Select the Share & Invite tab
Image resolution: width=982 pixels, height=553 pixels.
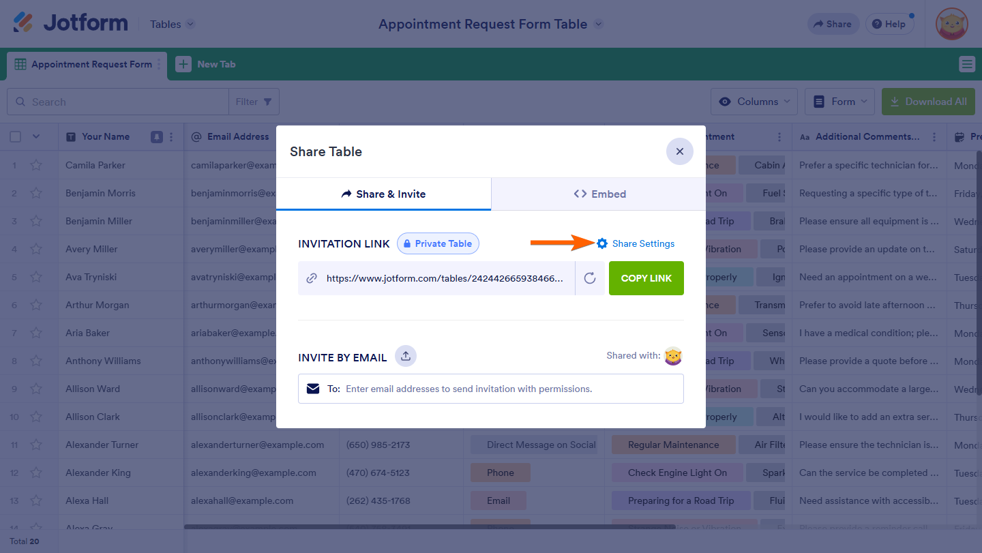[383, 194]
